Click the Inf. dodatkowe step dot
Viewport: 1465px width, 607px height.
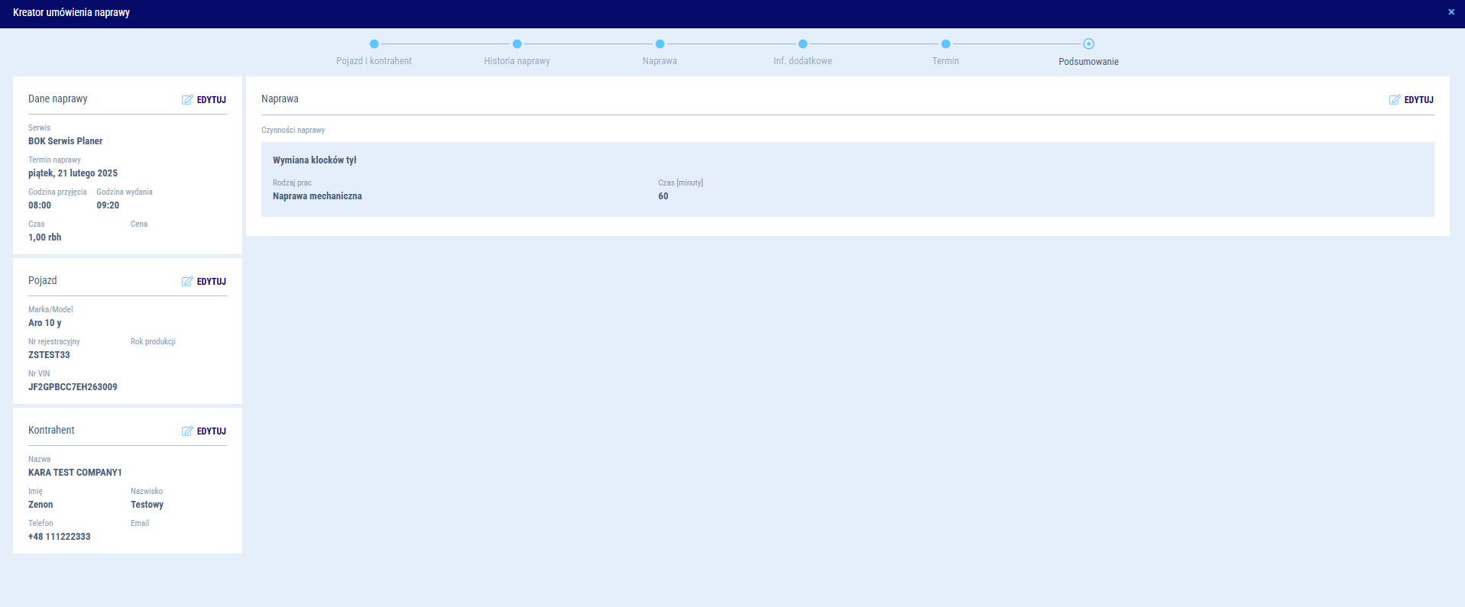(x=802, y=44)
